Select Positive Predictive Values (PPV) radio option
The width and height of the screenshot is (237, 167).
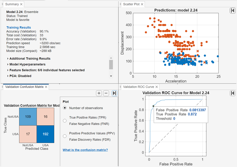tap(65, 136)
